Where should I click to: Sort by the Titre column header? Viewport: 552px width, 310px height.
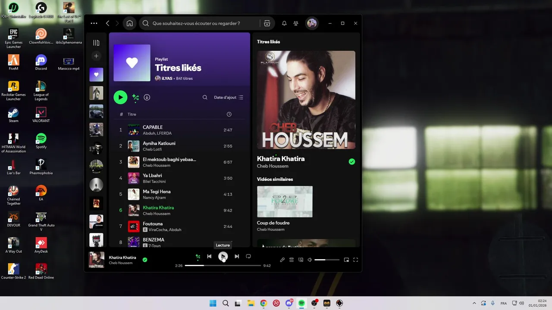(x=132, y=114)
